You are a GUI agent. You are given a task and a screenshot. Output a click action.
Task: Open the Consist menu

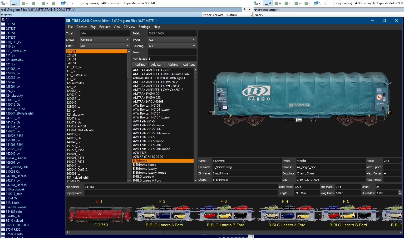tap(81, 27)
